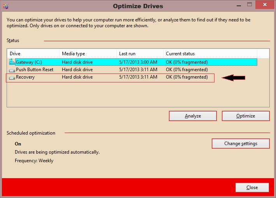The width and height of the screenshot is (276, 198).
Task: Click Push Button Reset's OK (0% fragmented) status
Action: point(187,70)
